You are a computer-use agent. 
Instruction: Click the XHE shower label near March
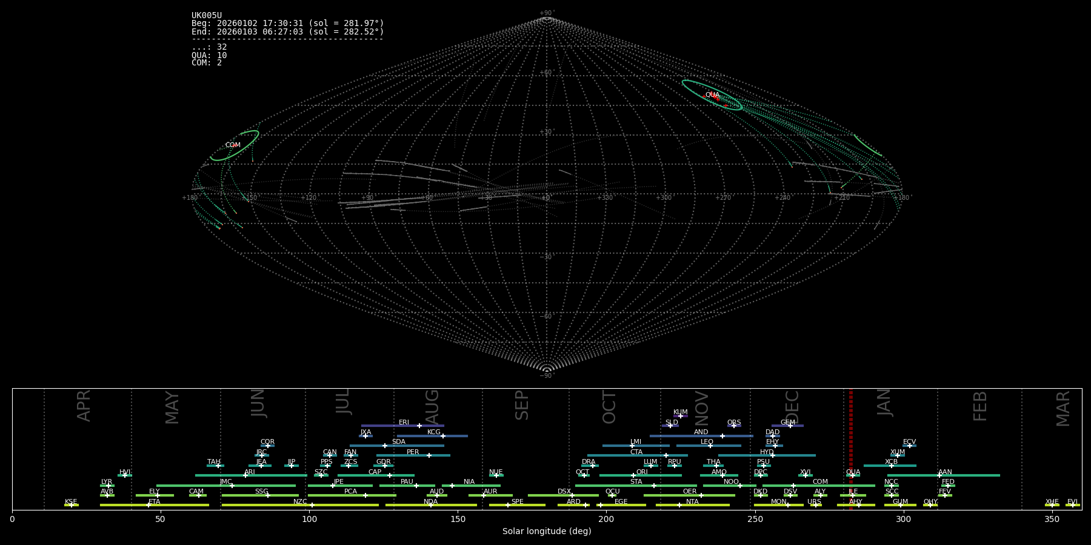(1052, 501)
